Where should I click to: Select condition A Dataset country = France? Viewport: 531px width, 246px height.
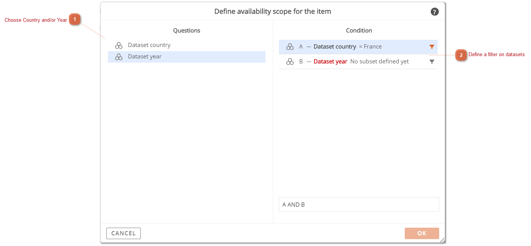358,47
